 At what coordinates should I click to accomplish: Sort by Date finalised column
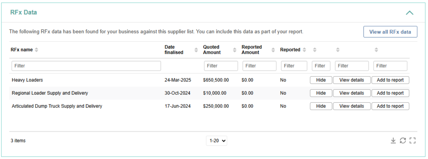point(196,50)
